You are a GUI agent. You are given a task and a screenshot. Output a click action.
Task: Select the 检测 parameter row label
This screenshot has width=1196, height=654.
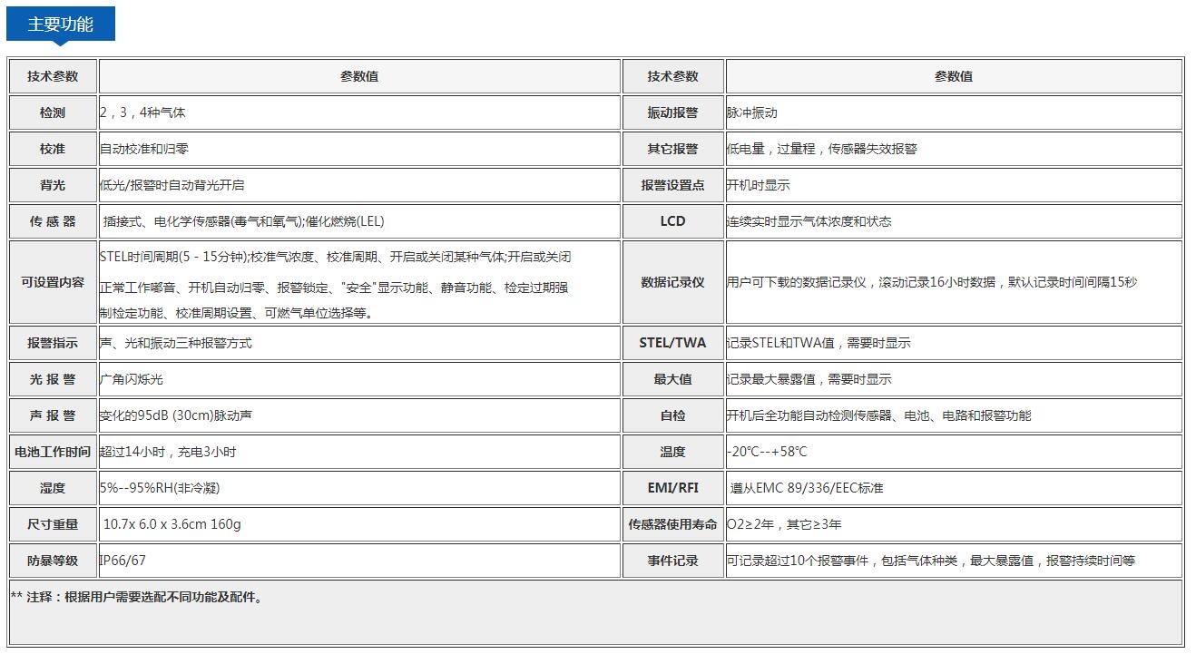(x=51, y=112)
